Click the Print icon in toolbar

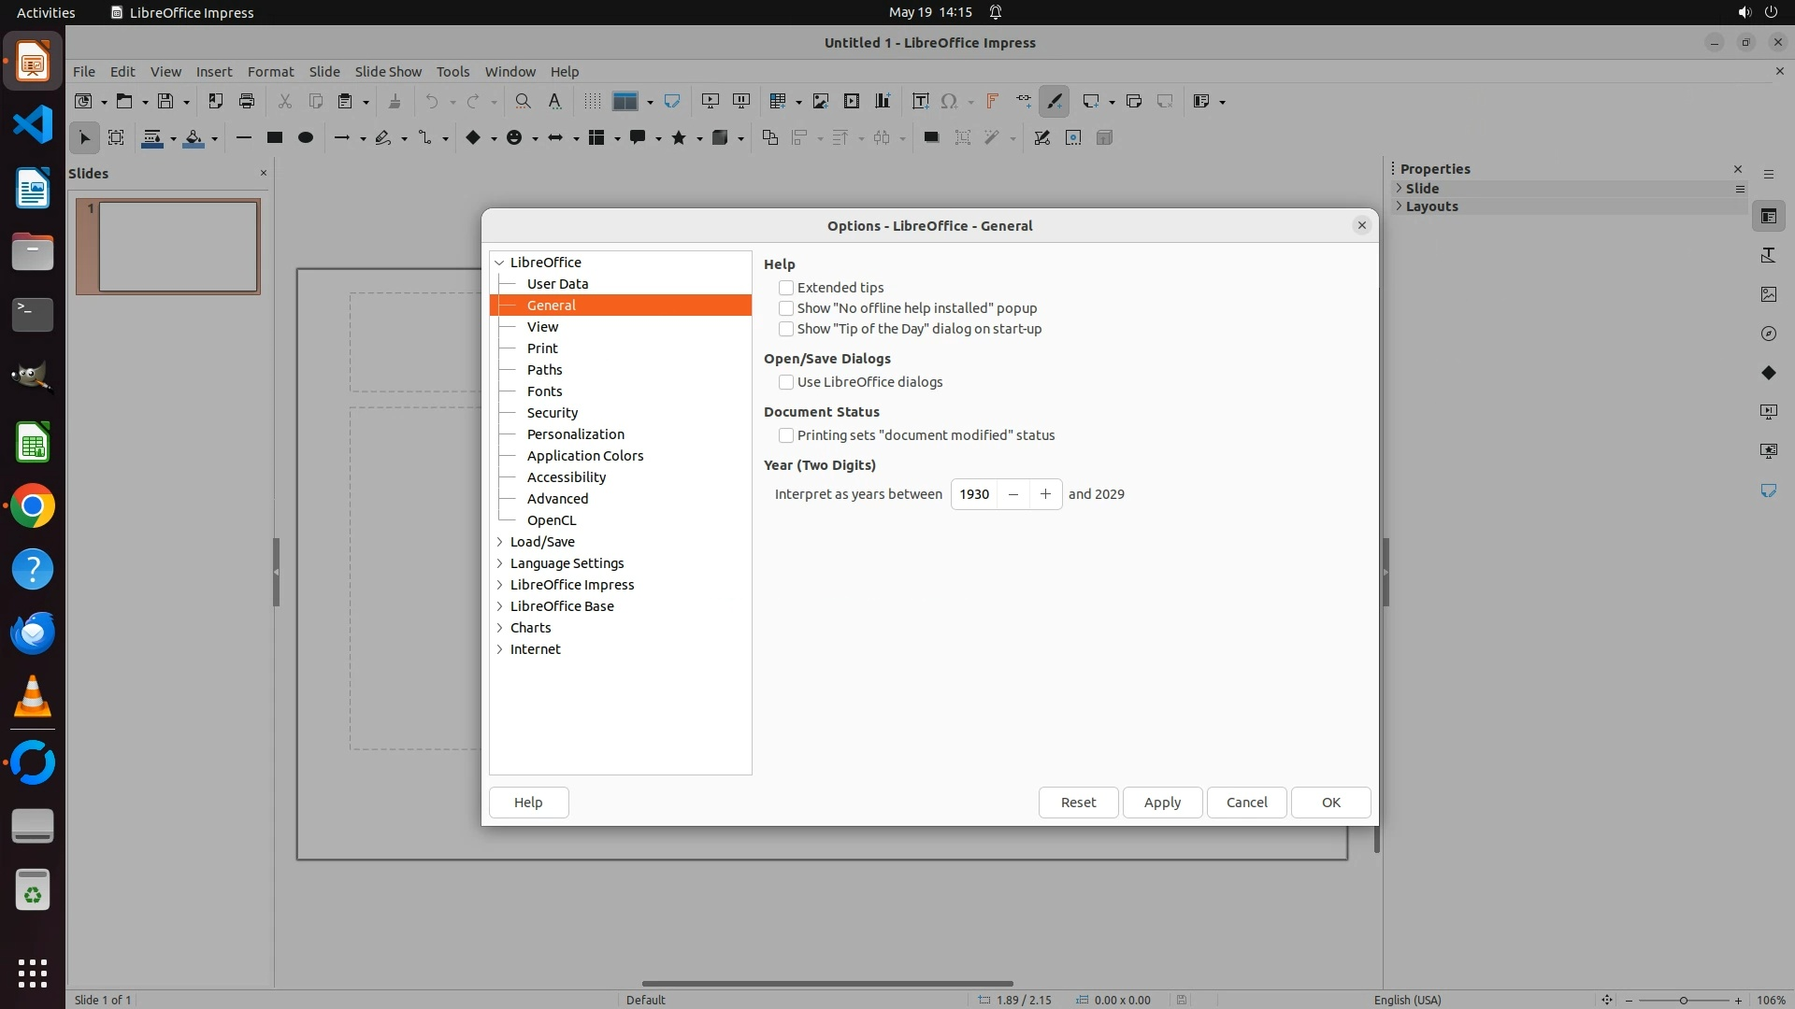pyautogui.click(x=247, y=101)
